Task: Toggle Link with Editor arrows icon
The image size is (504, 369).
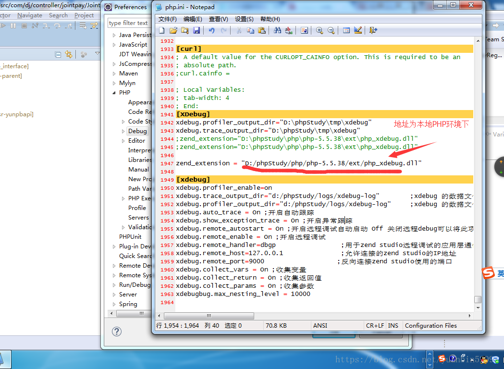Action: 69,54
